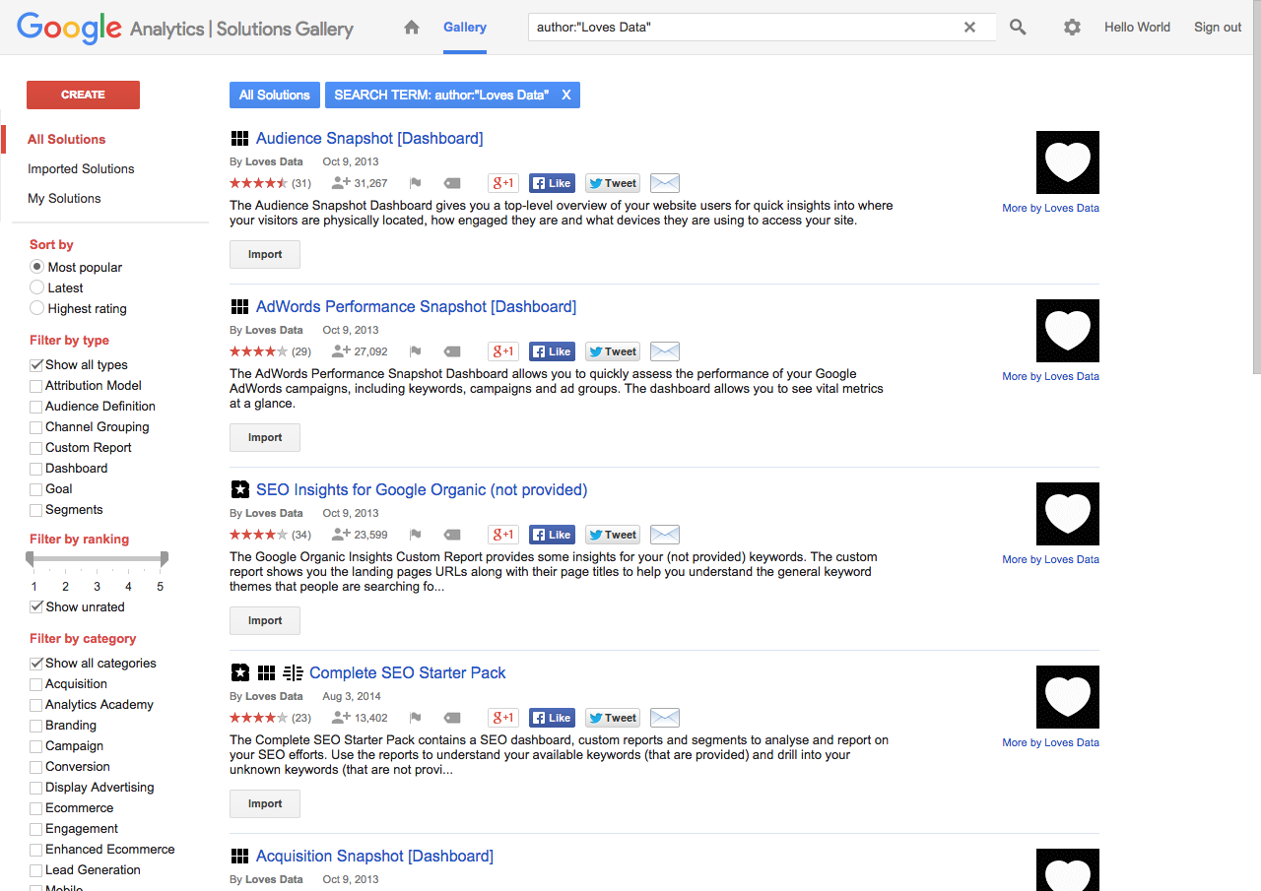This screenshot has height=891, width=1261.
Task: Email the Complete SEO Starter Pack
Action: pyautogui.click(x=665, y=718)
